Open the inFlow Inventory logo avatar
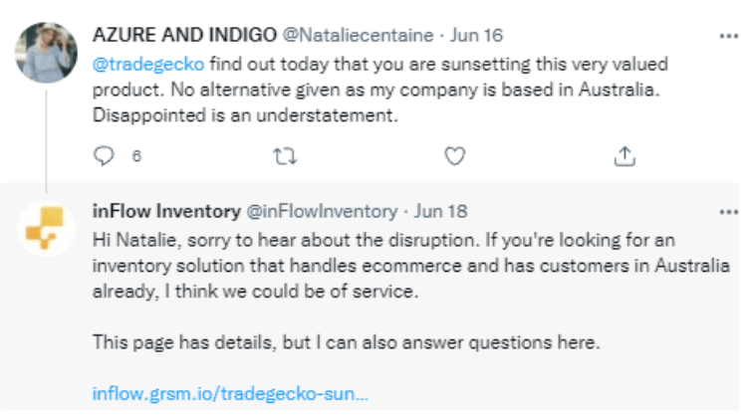Screen dimensions: 747x416 pos(46,229)
